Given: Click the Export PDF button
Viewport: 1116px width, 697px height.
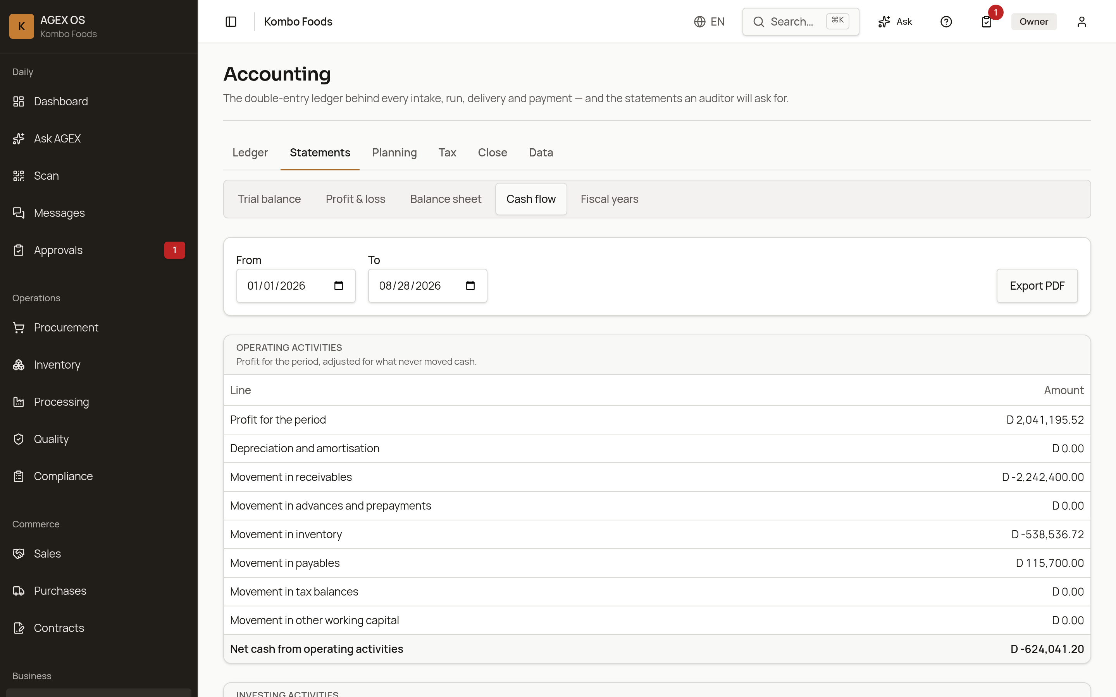Looking at the screenshot, I should pos(1037,286).
